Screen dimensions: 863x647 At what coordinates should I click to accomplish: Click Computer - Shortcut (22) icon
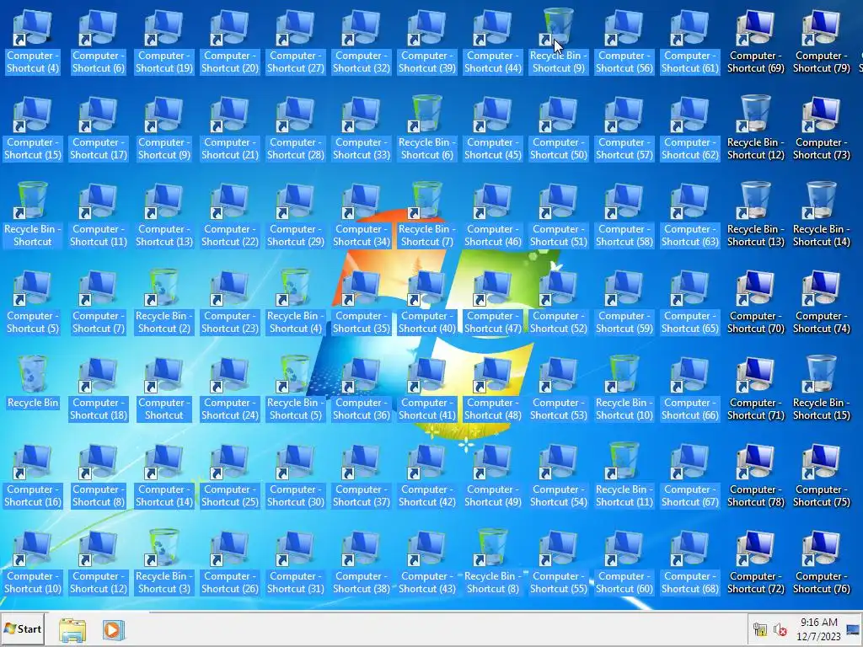coord(229,216)
